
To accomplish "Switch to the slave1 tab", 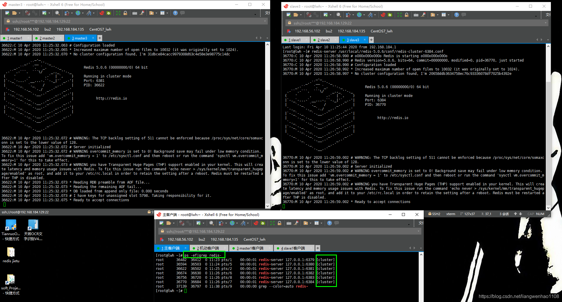I will 295,40.
